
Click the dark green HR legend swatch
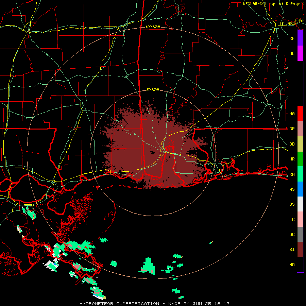pyautogui.click(x=300, y=159)
